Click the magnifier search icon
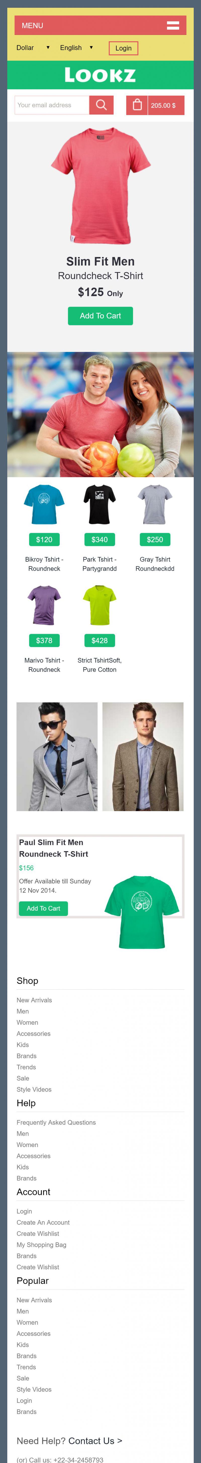Image resolution: width=201 pixels, height=1463 pixels. 101,105
